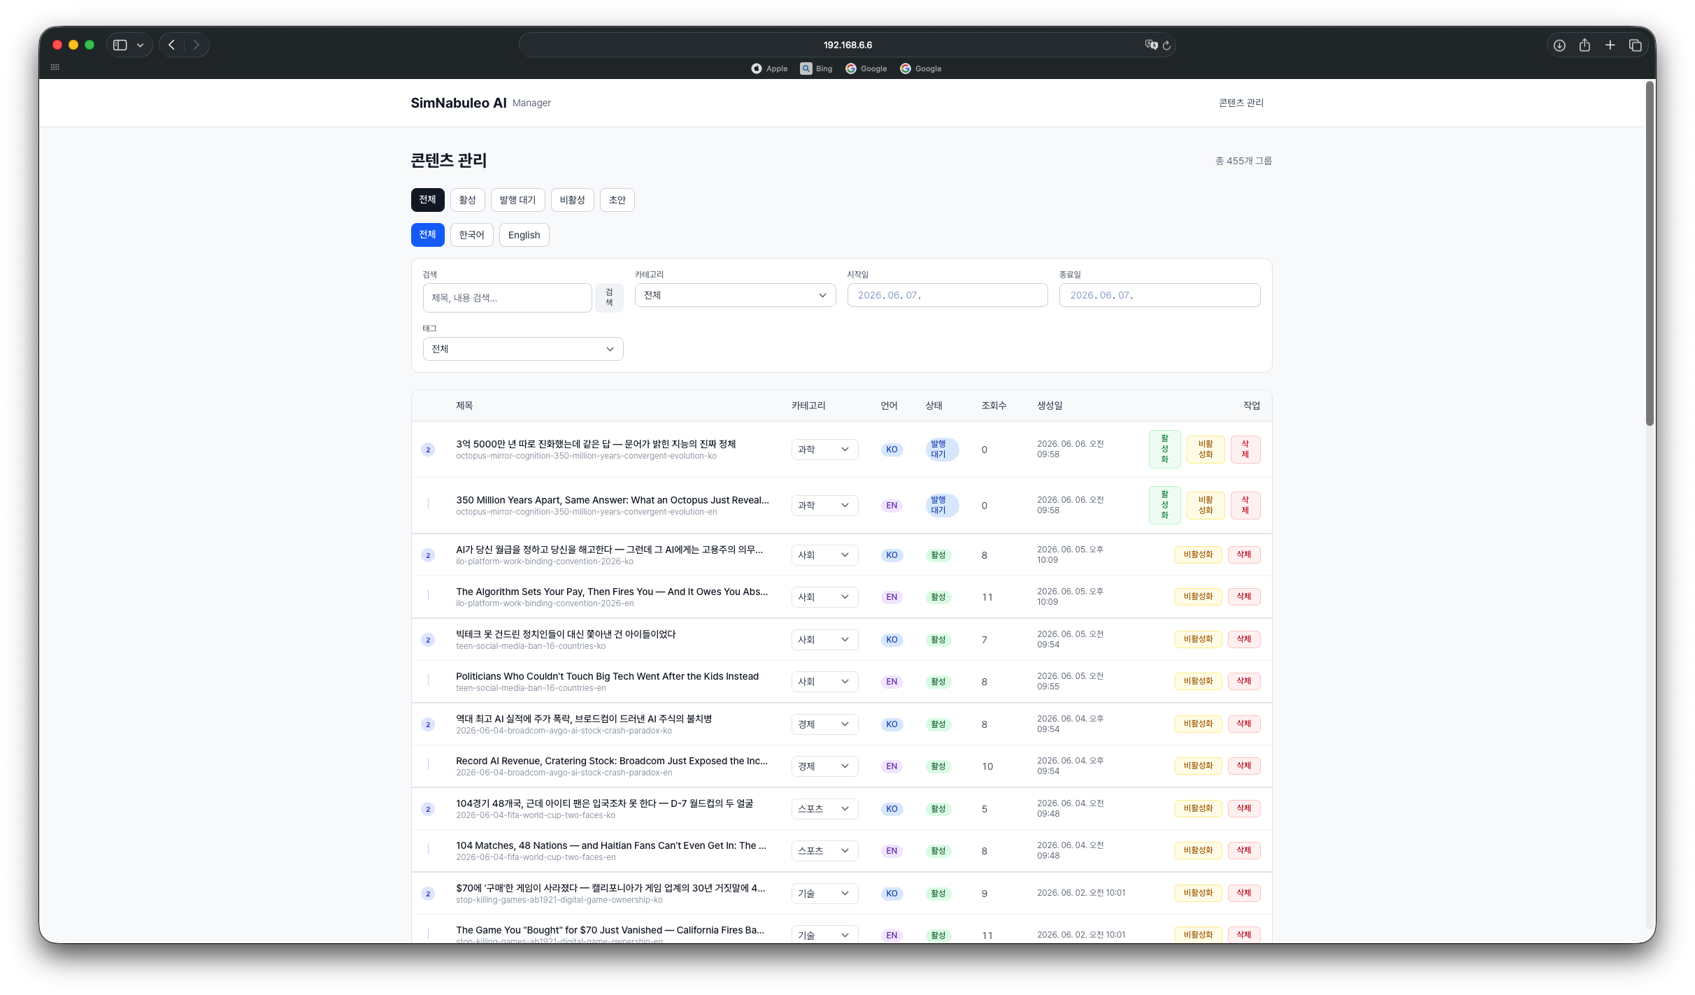The image size is (1695, 995).
Task: Click 비활성화 for Record AI Revenue row
Action: pyautogui.click(x=1198, y=766)
